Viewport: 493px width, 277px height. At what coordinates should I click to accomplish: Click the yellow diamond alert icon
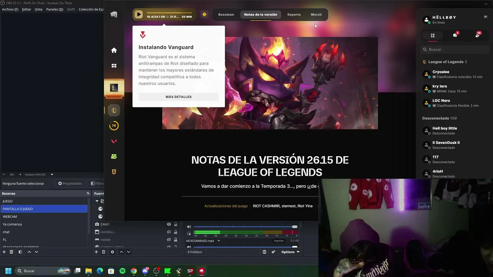coord(204,15)
